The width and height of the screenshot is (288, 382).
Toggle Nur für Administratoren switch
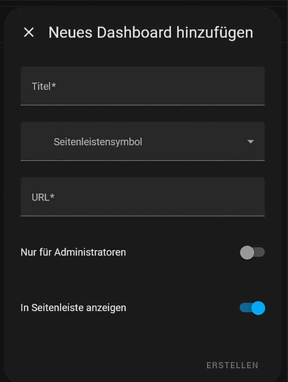tap(252, 252)
